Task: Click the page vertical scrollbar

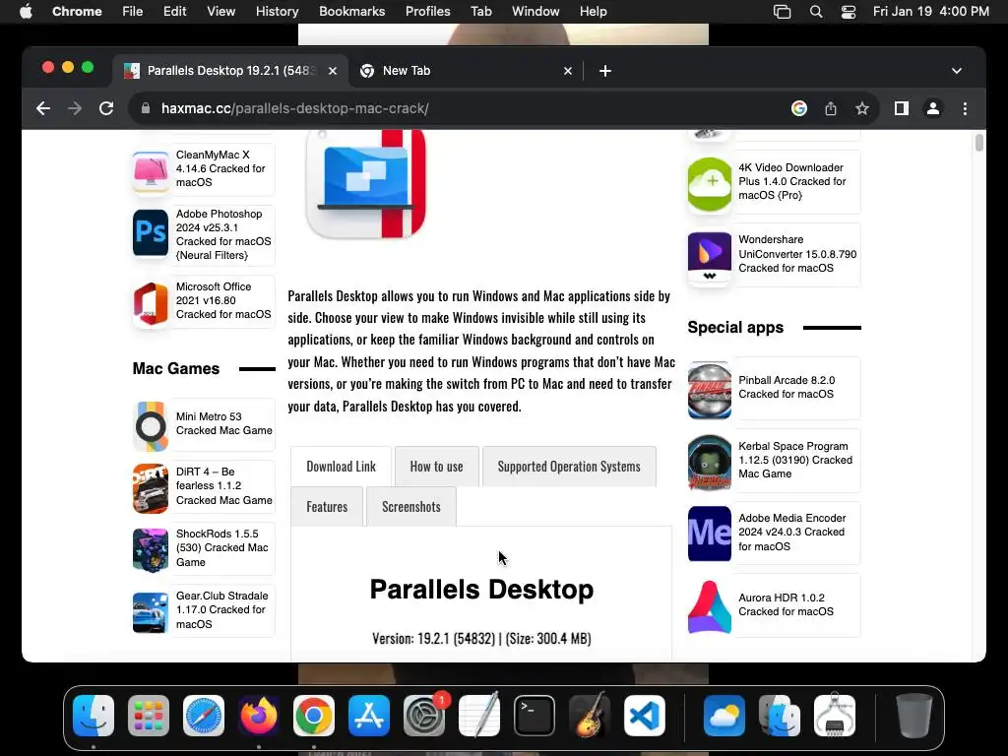Action: coord(979,142)
